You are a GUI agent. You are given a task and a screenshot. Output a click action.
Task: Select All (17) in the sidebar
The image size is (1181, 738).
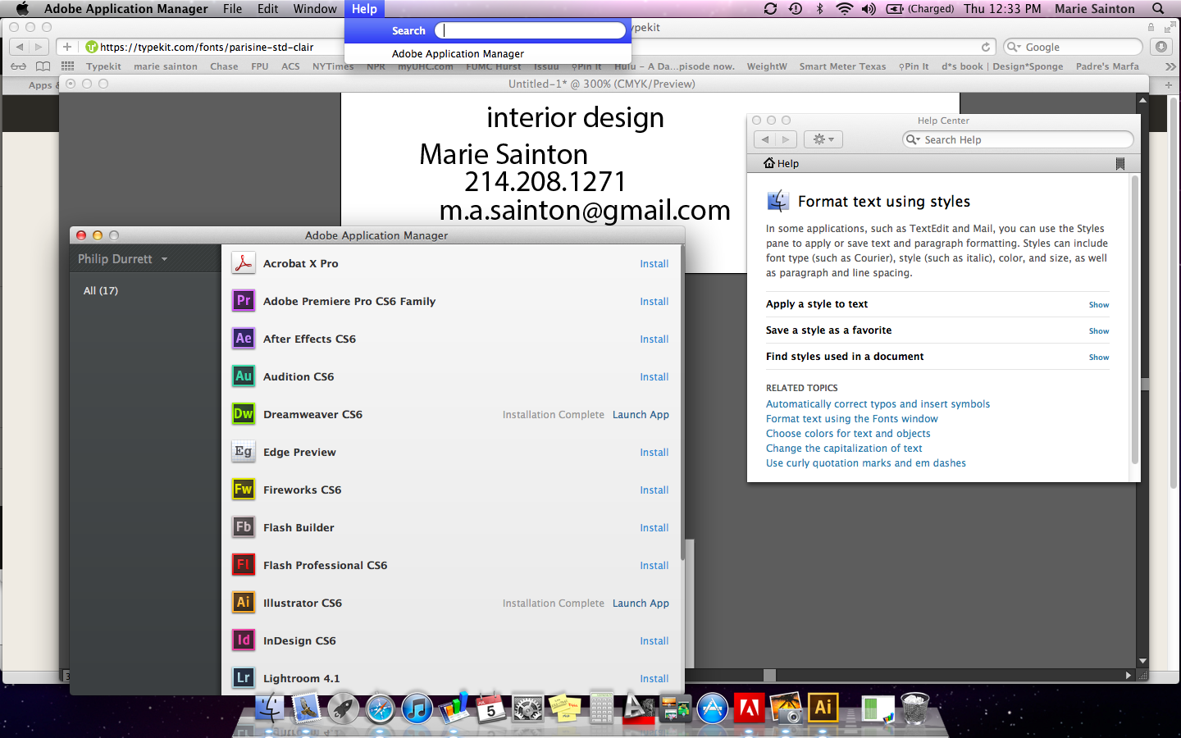(101, 291)
